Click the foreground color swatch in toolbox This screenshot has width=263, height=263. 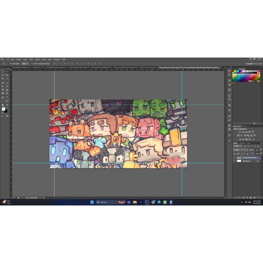pyautogui.click(x=3, y=109)
